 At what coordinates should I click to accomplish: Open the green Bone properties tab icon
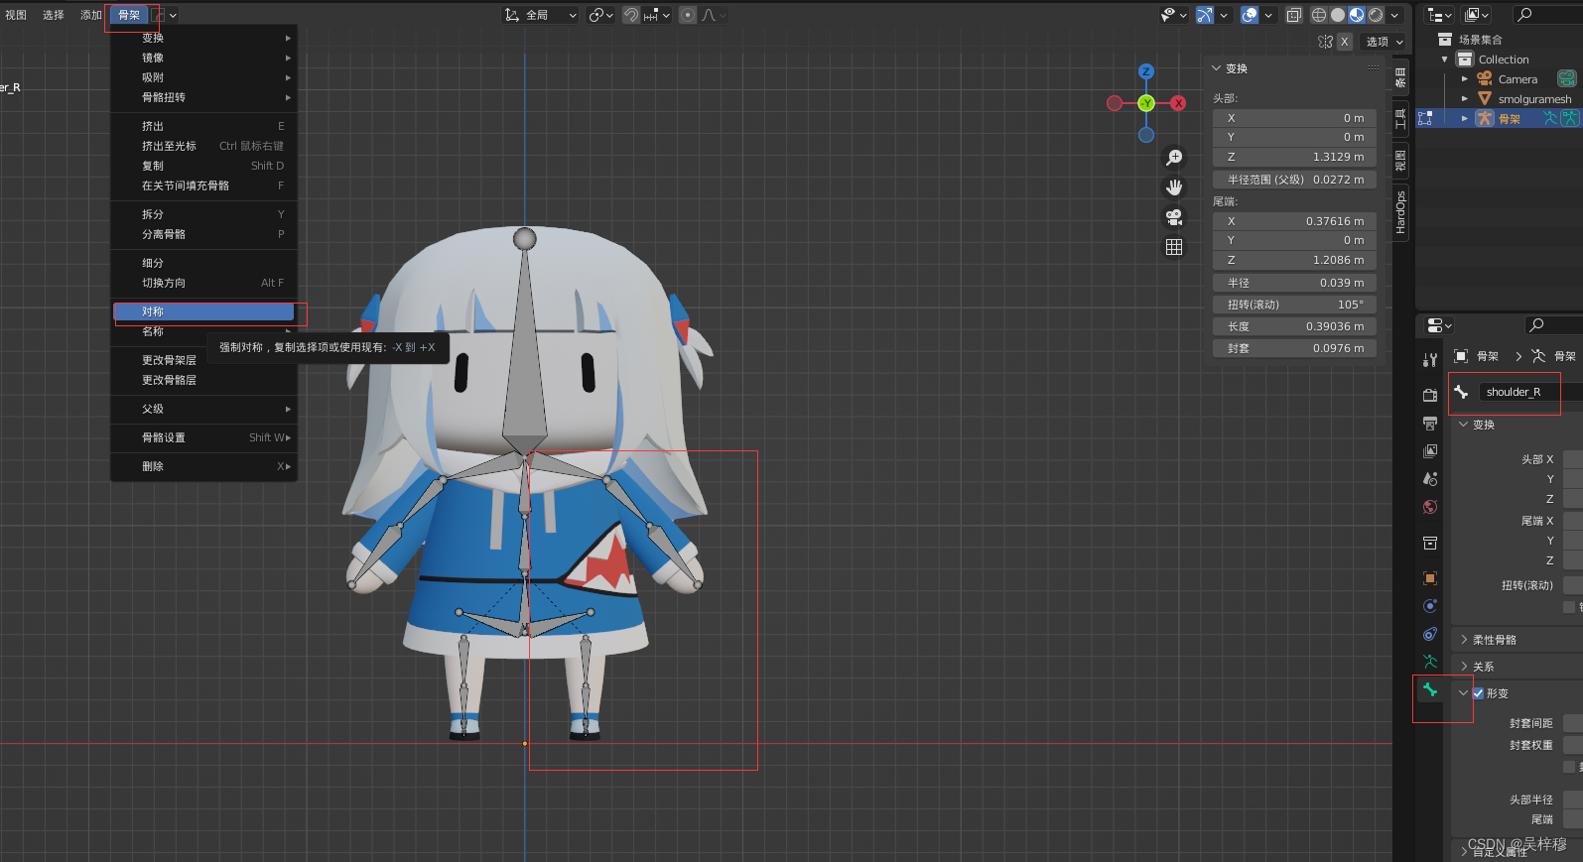coord(1430,689)
